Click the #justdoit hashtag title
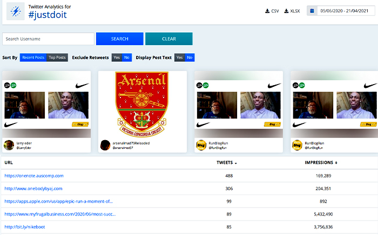The image size is (378, 235). point(48,15)
